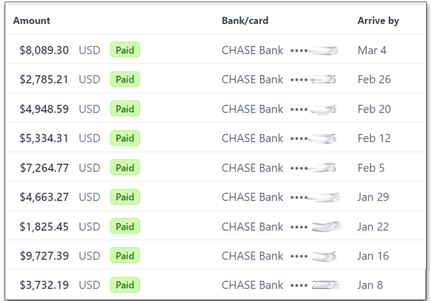Open the $2,785.21 payout amount
The image size is (431, 301).
click(x=44, y=80)
